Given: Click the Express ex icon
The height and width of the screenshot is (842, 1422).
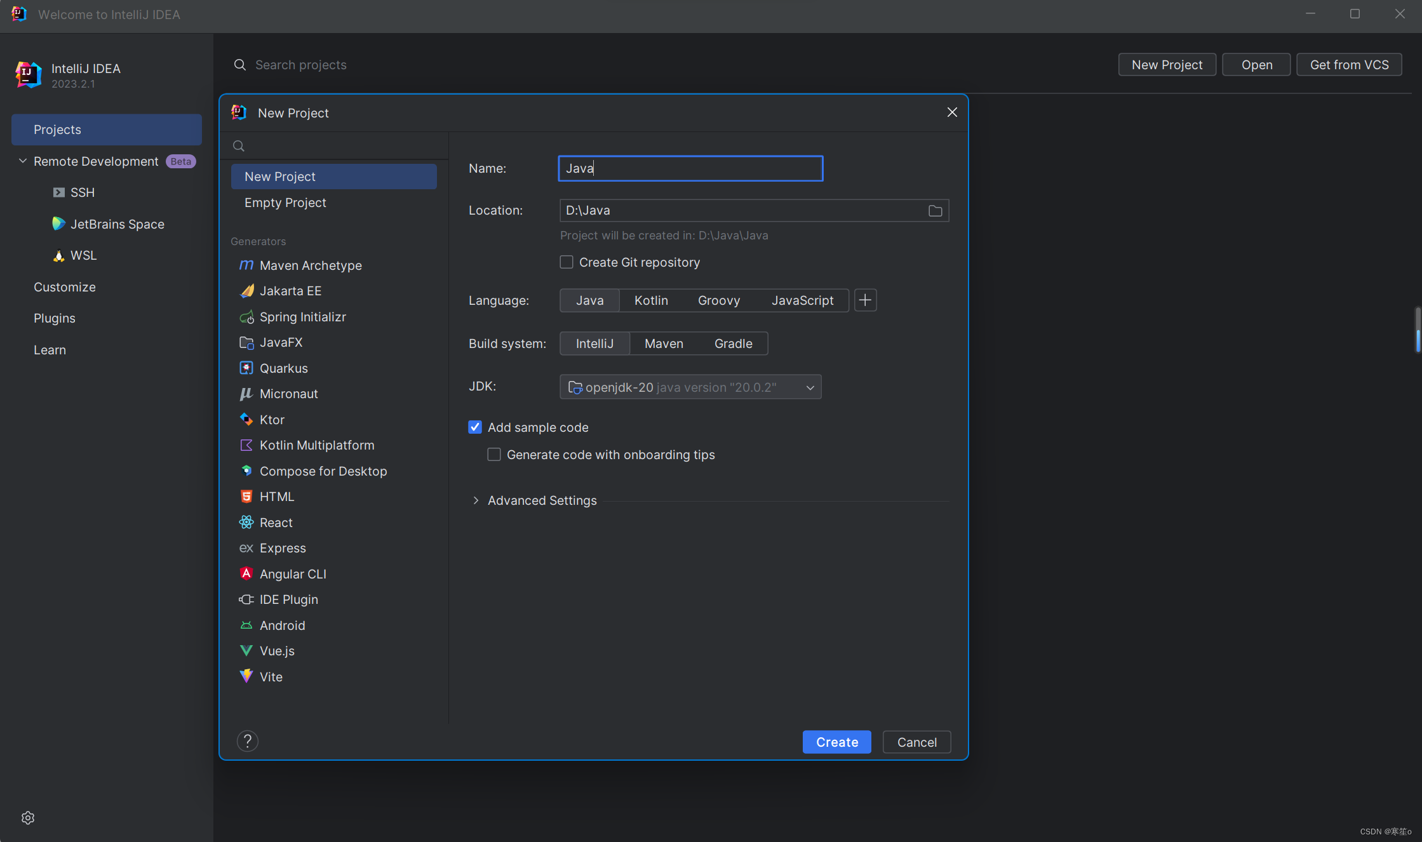Looking at the screenshot, I should click(246, 548).
